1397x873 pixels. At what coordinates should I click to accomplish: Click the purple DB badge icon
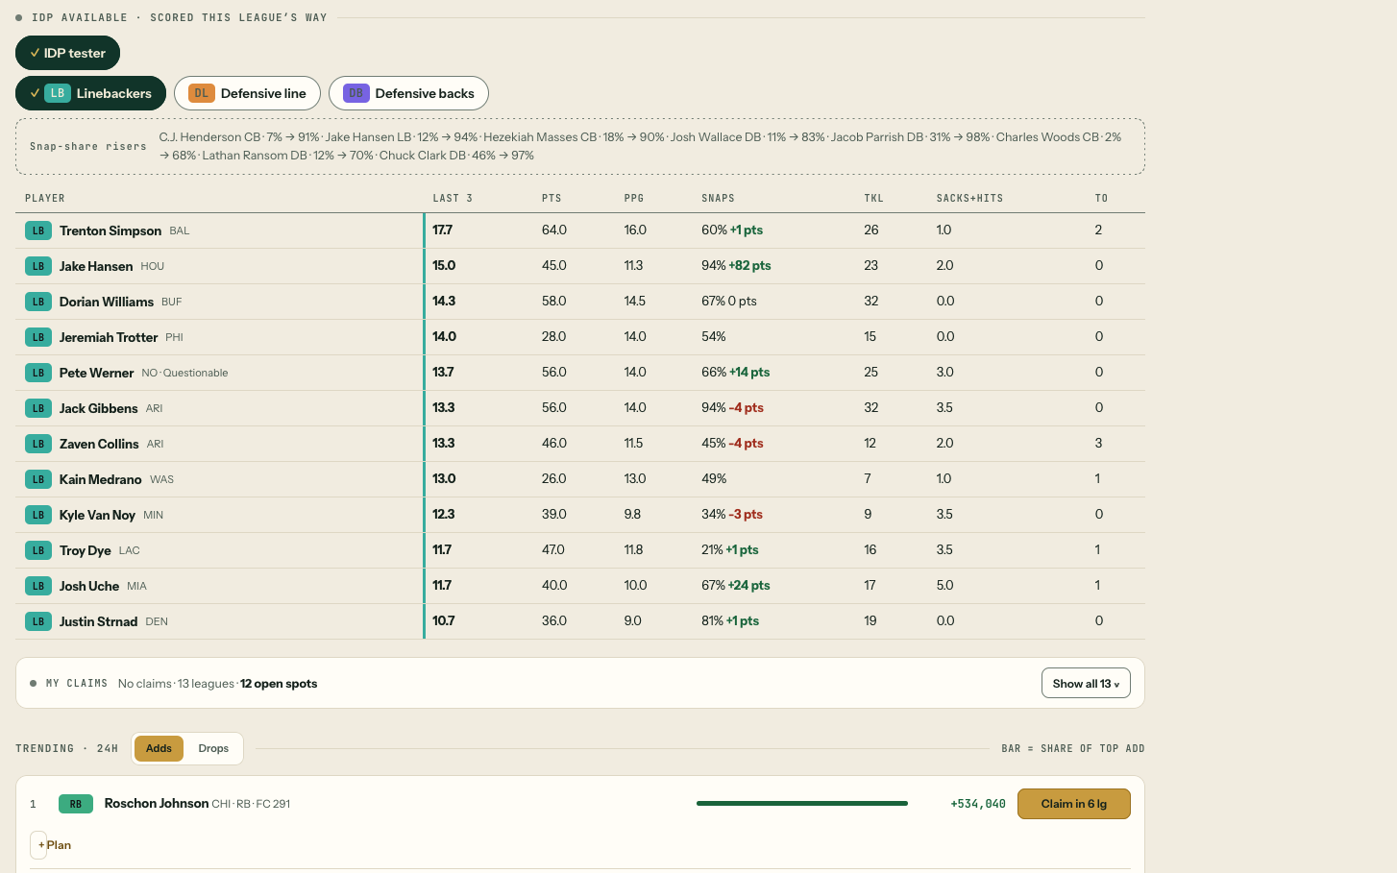[x=356, y=93]
